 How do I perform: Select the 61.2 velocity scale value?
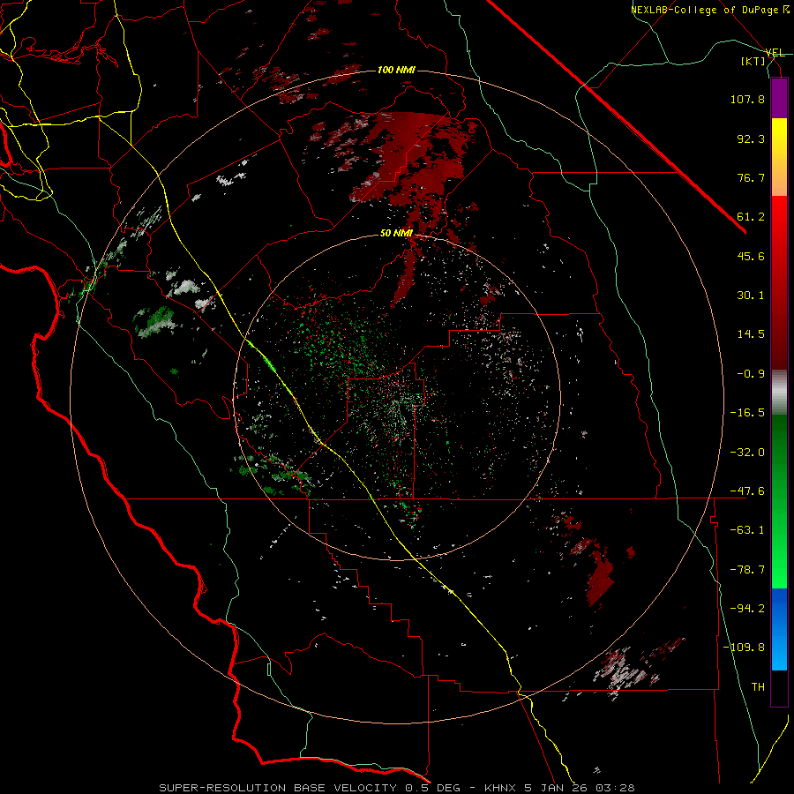[x=751, y=217]
